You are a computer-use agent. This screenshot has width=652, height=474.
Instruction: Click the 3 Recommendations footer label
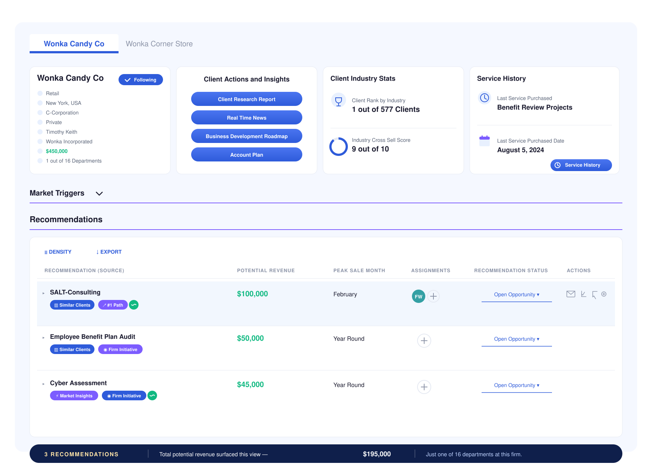pos(81,454)
